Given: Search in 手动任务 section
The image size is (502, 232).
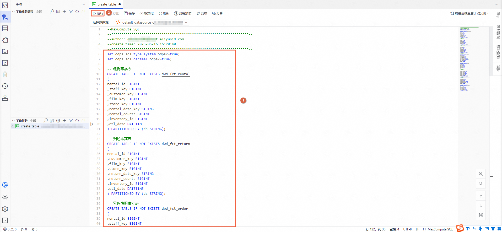Looking at the screenshot, I should click(x=46, y=121).
